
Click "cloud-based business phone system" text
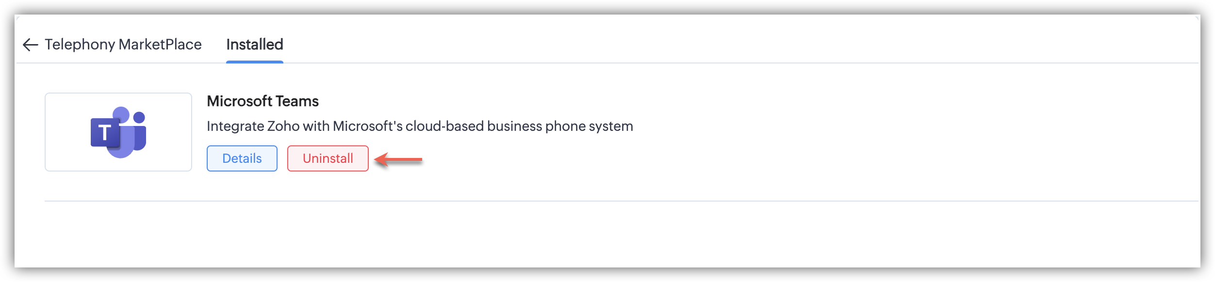tap(519, 126)
